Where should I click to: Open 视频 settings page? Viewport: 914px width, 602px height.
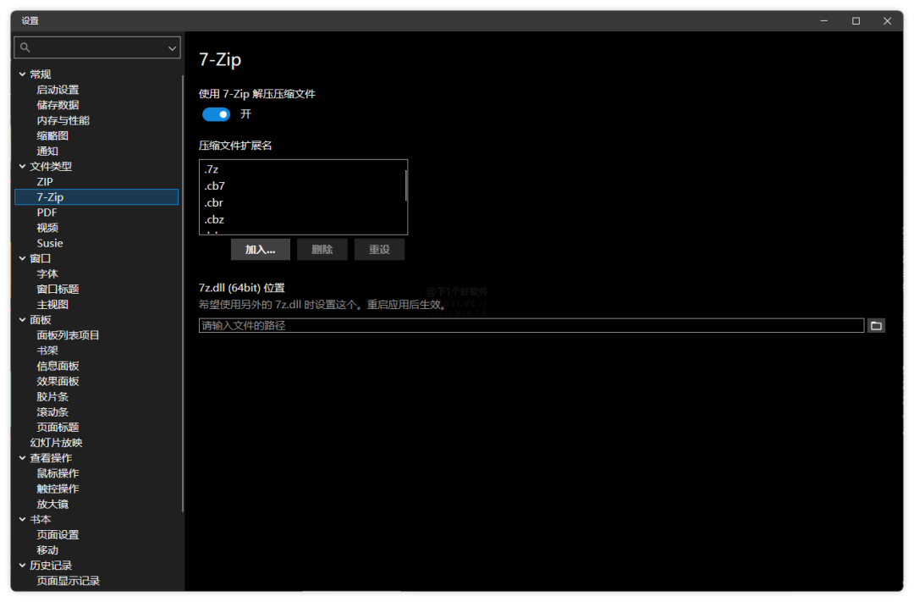47,228
